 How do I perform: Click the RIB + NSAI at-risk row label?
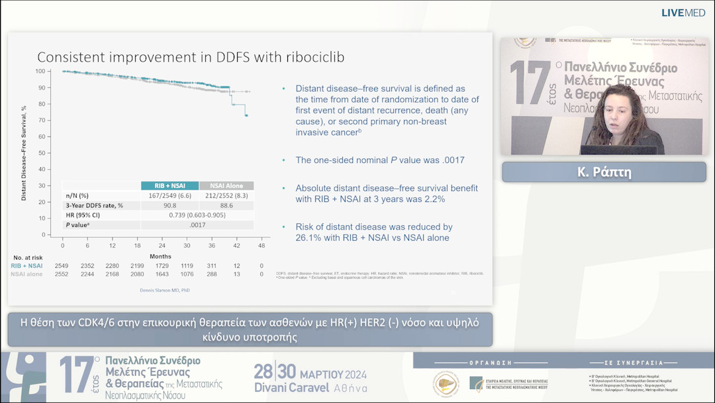pyautogui.click(x=27, y=266)
